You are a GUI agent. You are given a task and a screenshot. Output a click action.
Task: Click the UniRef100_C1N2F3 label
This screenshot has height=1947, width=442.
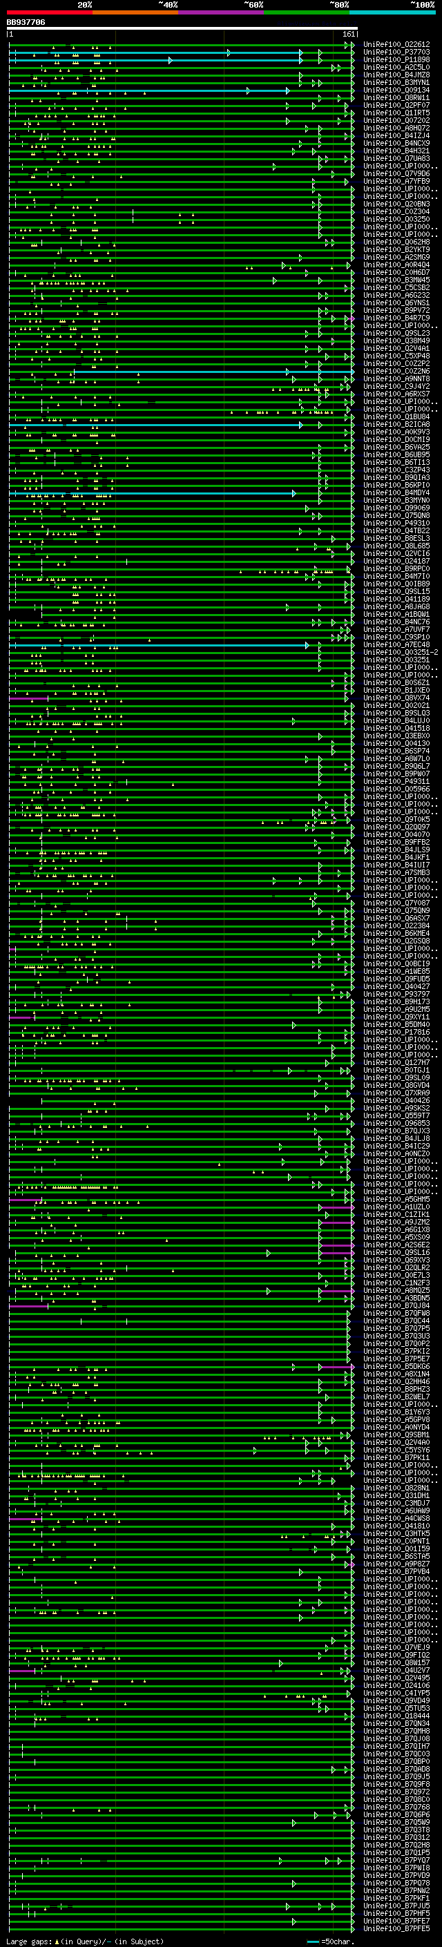(396, 1283)
